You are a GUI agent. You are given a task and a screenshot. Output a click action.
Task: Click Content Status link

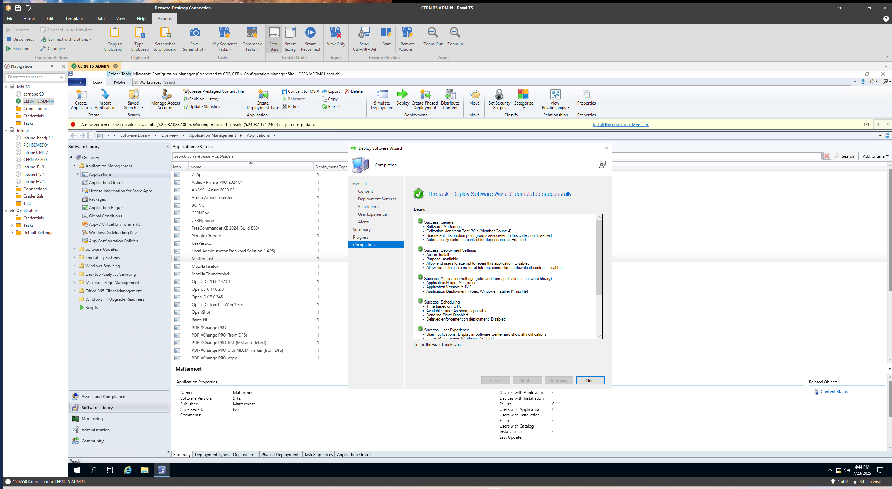coord(834,392)
